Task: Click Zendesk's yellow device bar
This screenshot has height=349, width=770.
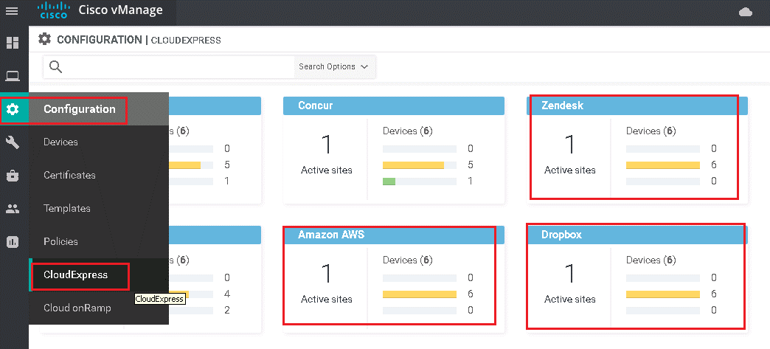Action: pyautogui.click(x=663, y=165)
